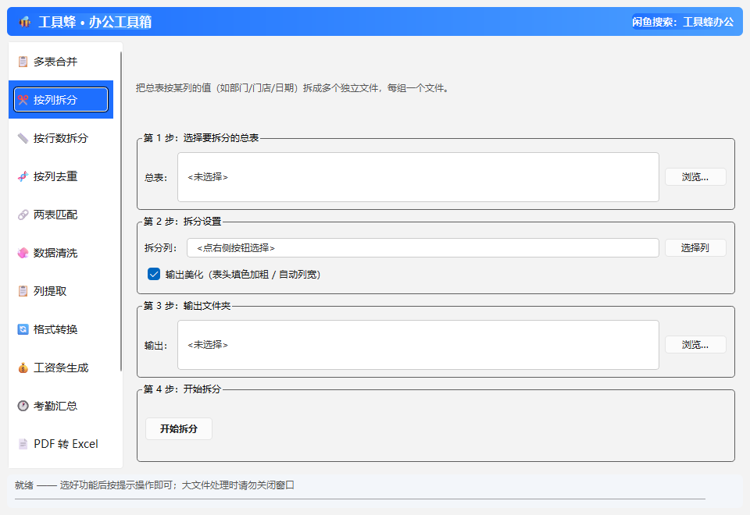Open the 多表合并 function

[61, 62]
